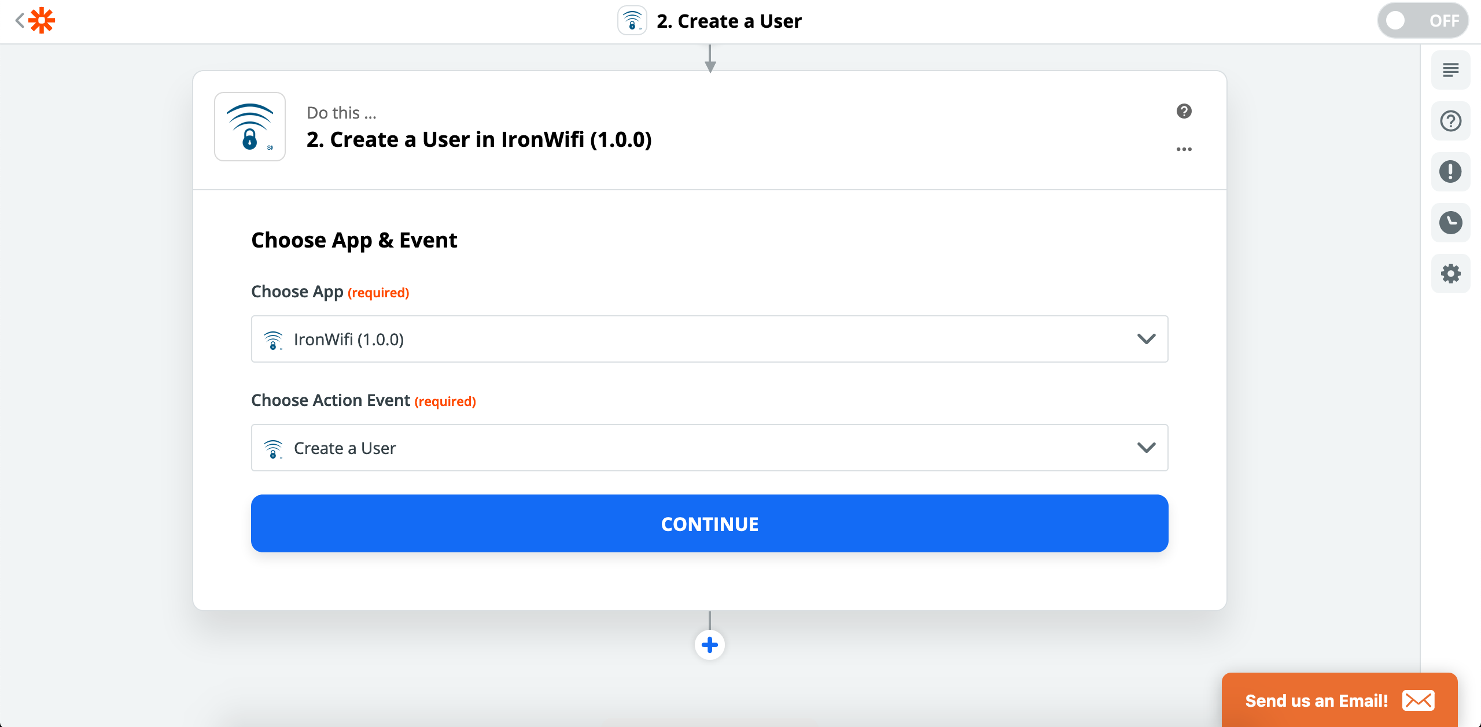This screenshot has width=1481, height=727.
Task: Open the step's ellipsis options menu
Action: pyautogui.click(x=1184, y=149)
